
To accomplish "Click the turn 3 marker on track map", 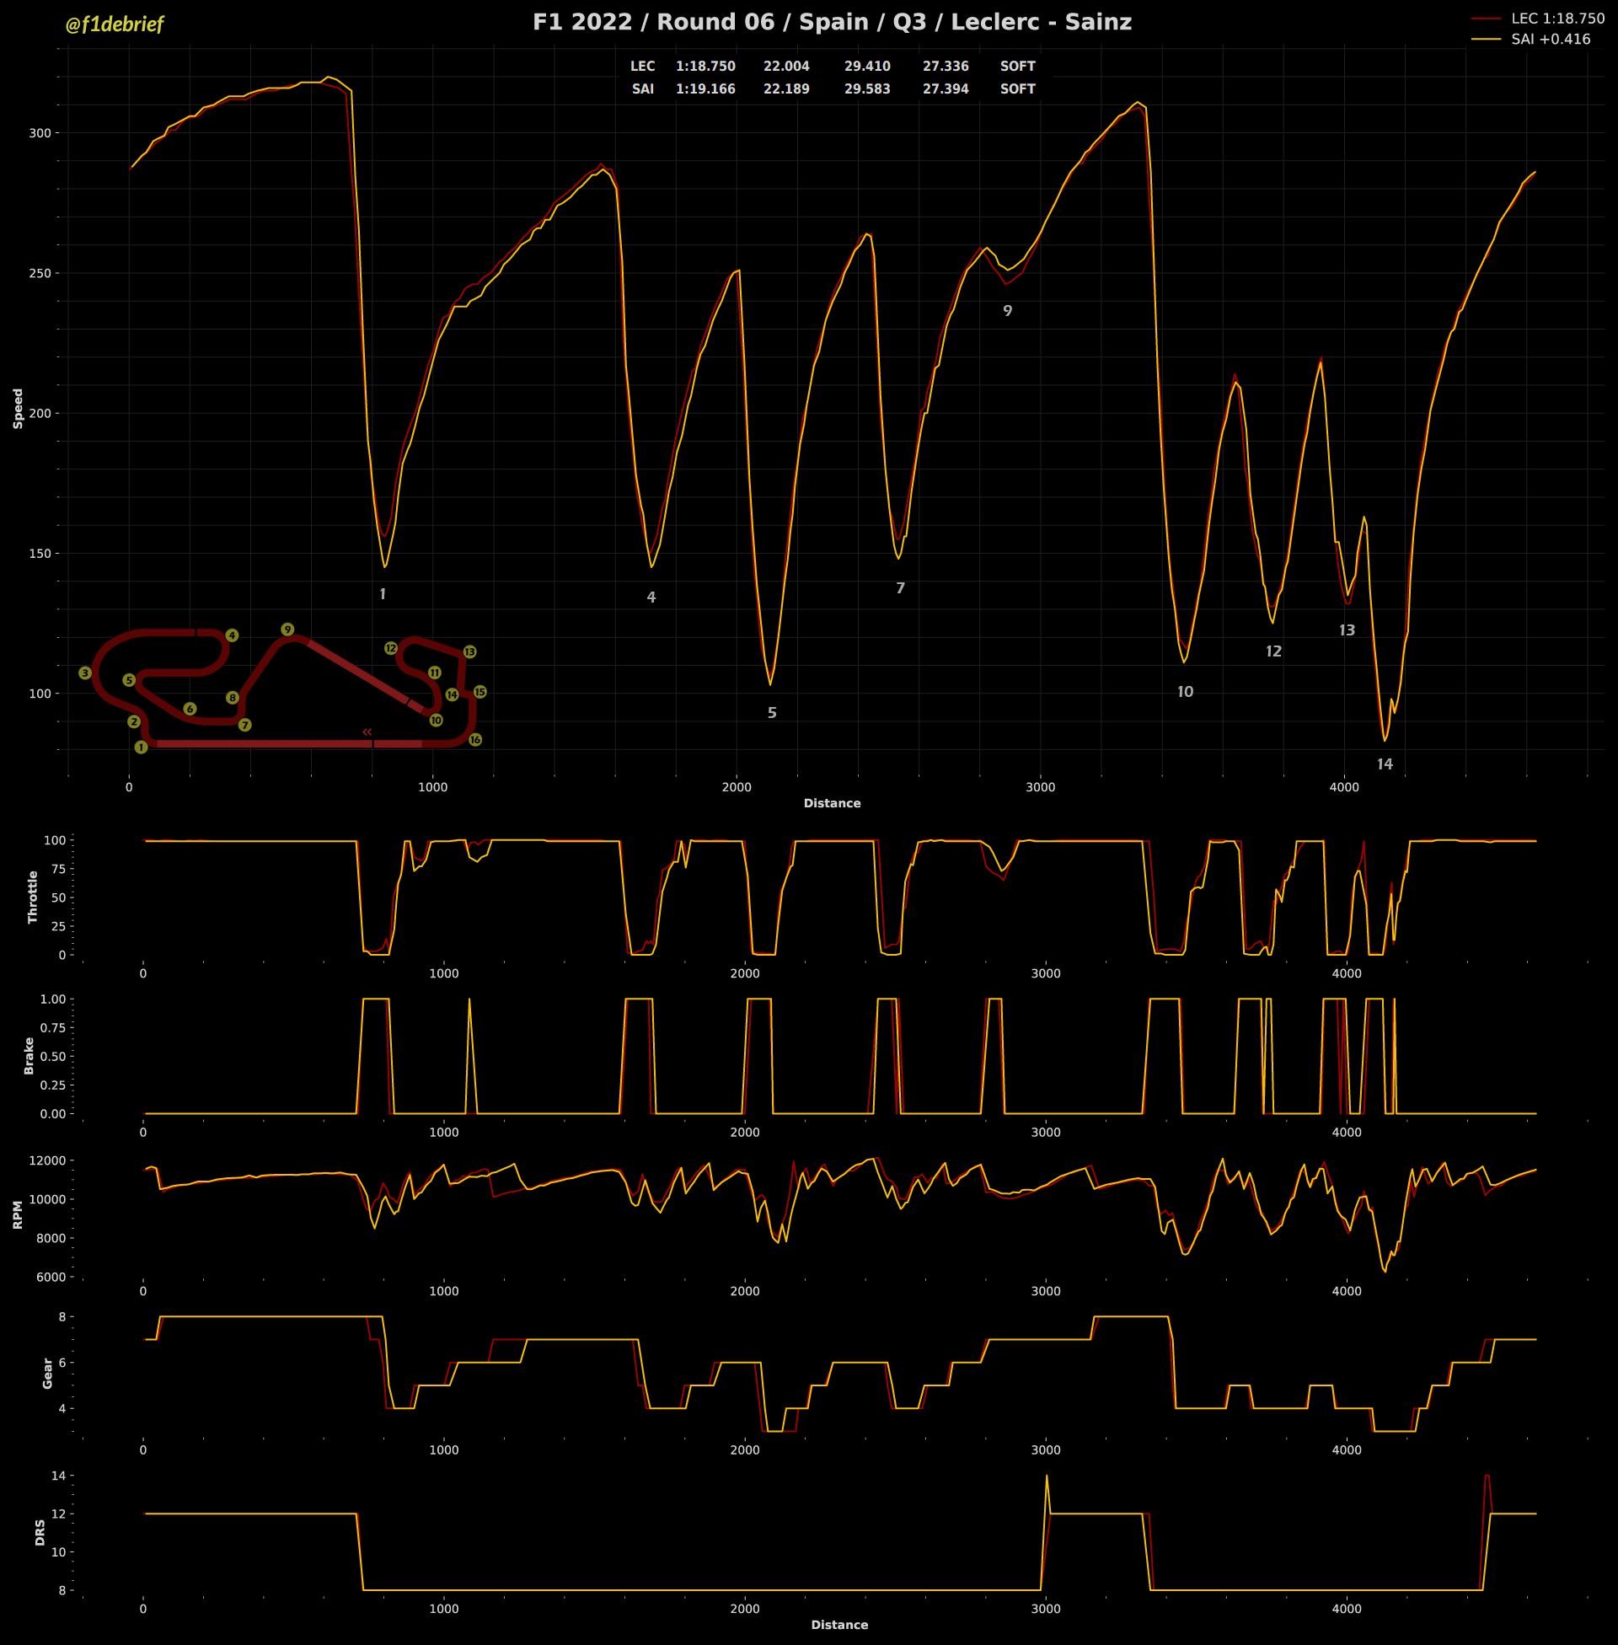I will 85,673.
